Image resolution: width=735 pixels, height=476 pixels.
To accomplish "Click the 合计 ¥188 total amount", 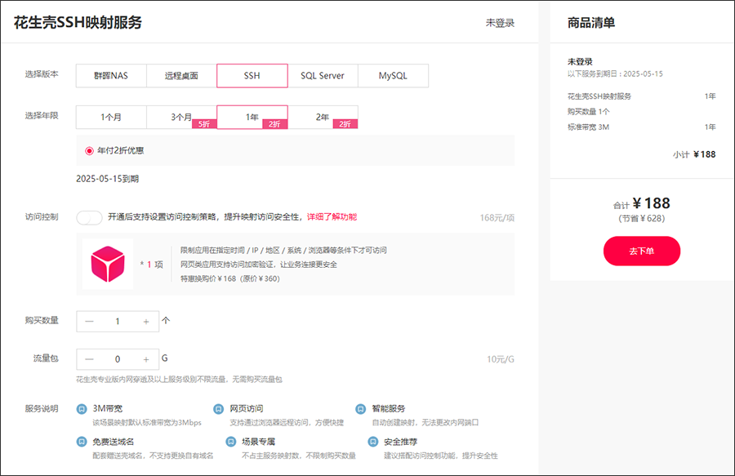I will (x=642, y=204).
